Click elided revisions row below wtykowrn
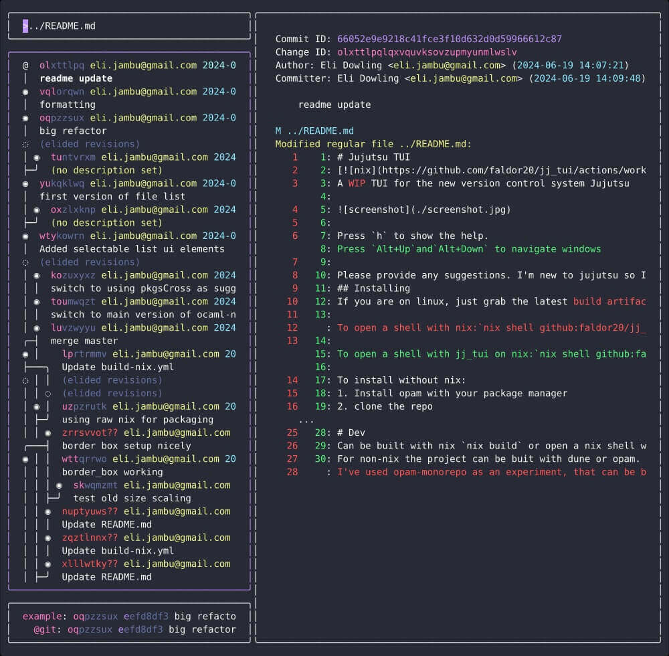669x656 pixels. [x=90, y=262]
